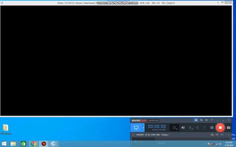Image resolution: width=236 pixels, height=147 pixels.
Task: Open Bandicam output folder icon
Action: (x=201, y=120)
